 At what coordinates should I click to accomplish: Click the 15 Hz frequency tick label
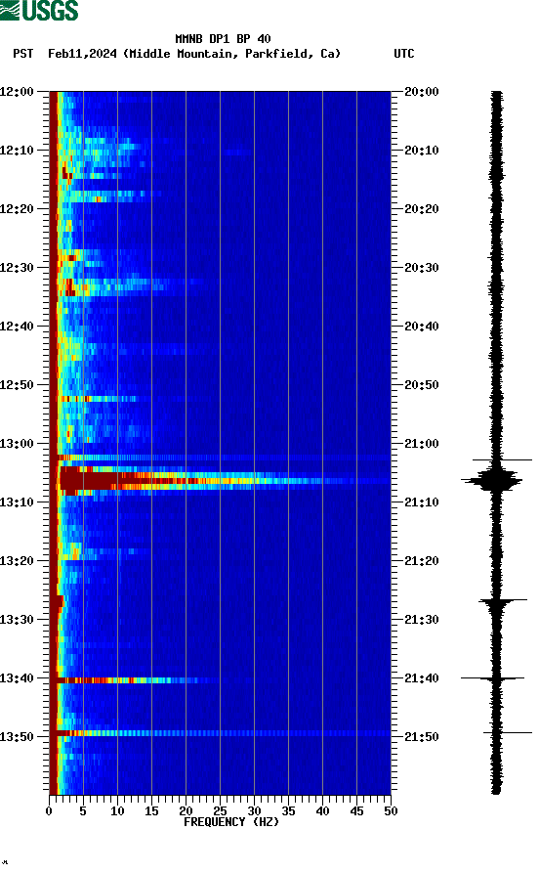[x=151, y=811]
